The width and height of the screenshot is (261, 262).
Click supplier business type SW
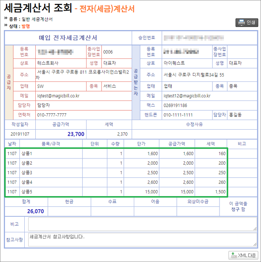(40, 86)
